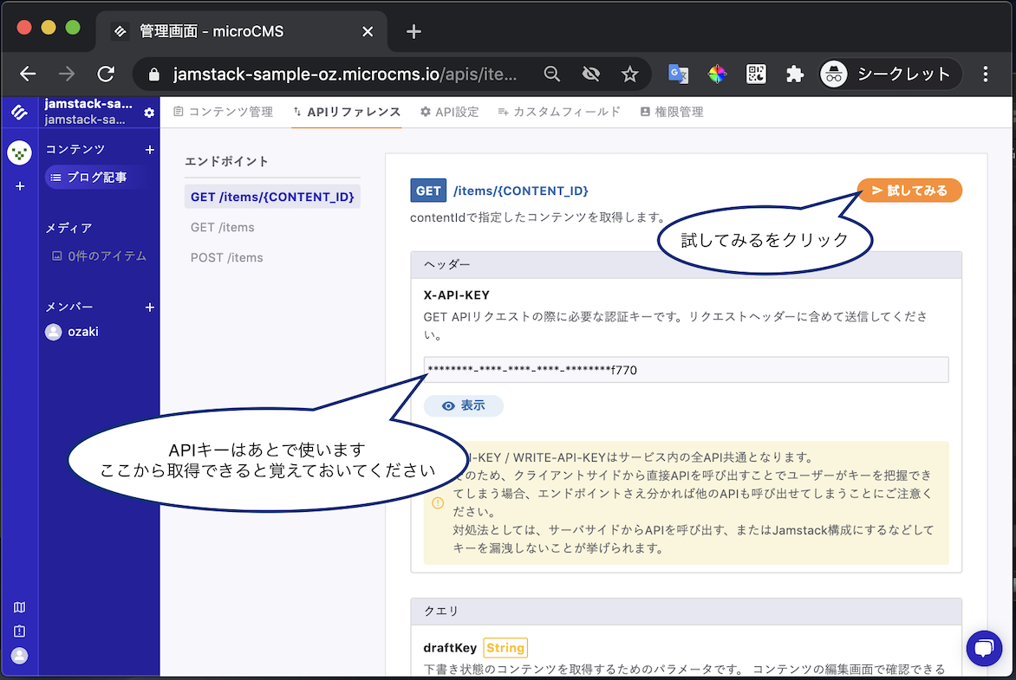Add a member with plus icon
The width and height of the screenshot is (1016, 680).
[150, 307]
